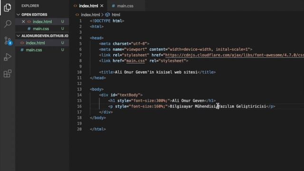
Task: Open the font-awesome cloudflare stylesheet link
Action: point(235,55)
